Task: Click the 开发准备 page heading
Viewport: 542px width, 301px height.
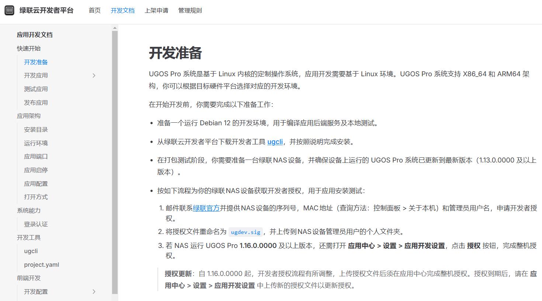Action: (176, 53)
